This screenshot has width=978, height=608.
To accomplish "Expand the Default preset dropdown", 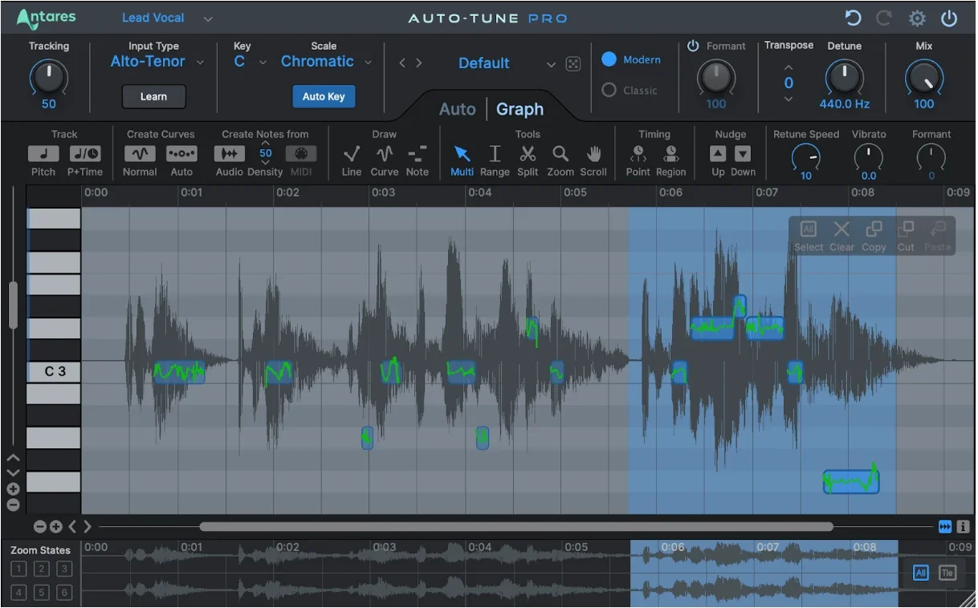I will [x=551, y=64].
